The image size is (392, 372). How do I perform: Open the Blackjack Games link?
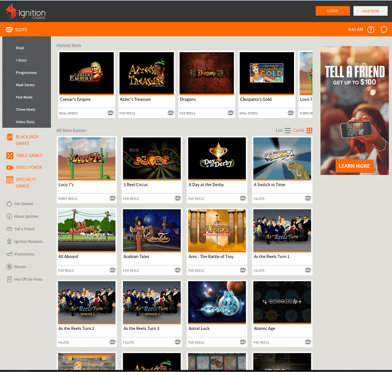click(x=27, y=140)
